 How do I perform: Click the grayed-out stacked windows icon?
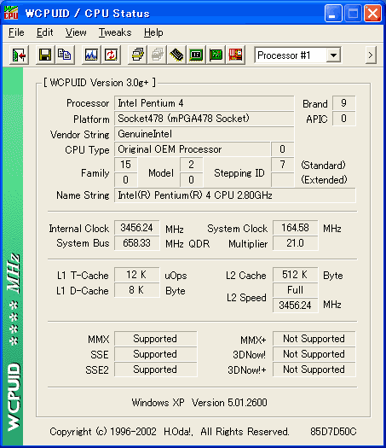click(157, 55)
